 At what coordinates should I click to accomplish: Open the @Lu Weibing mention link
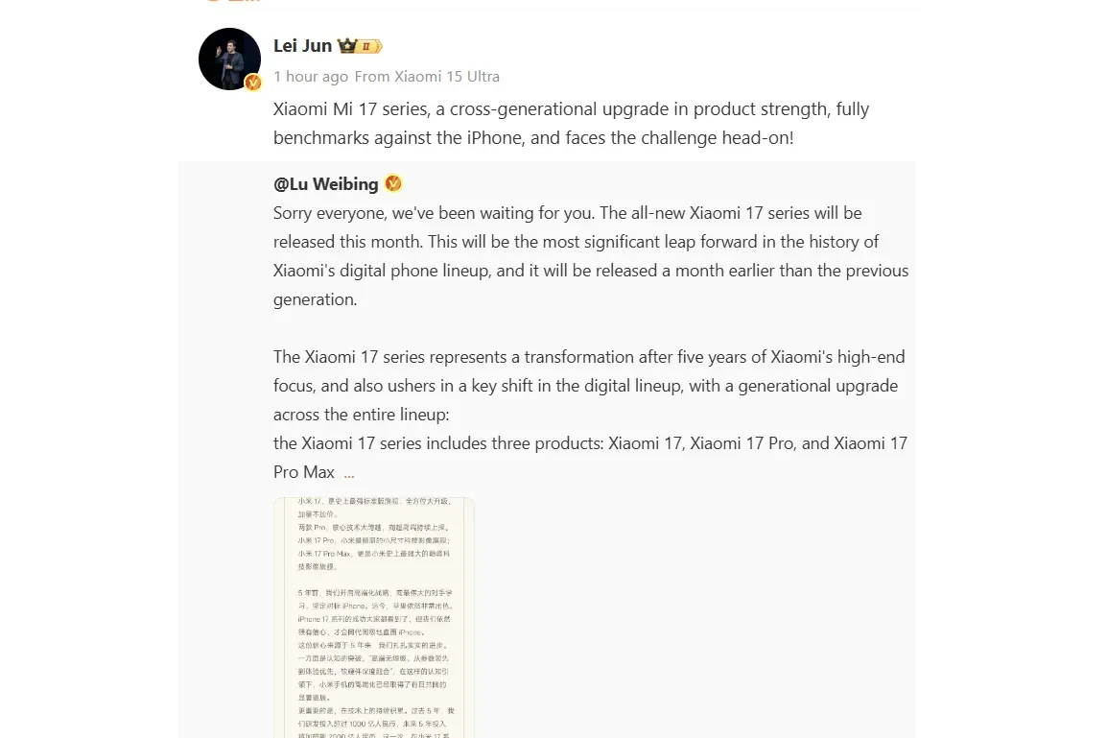click(x=325, y=183)
